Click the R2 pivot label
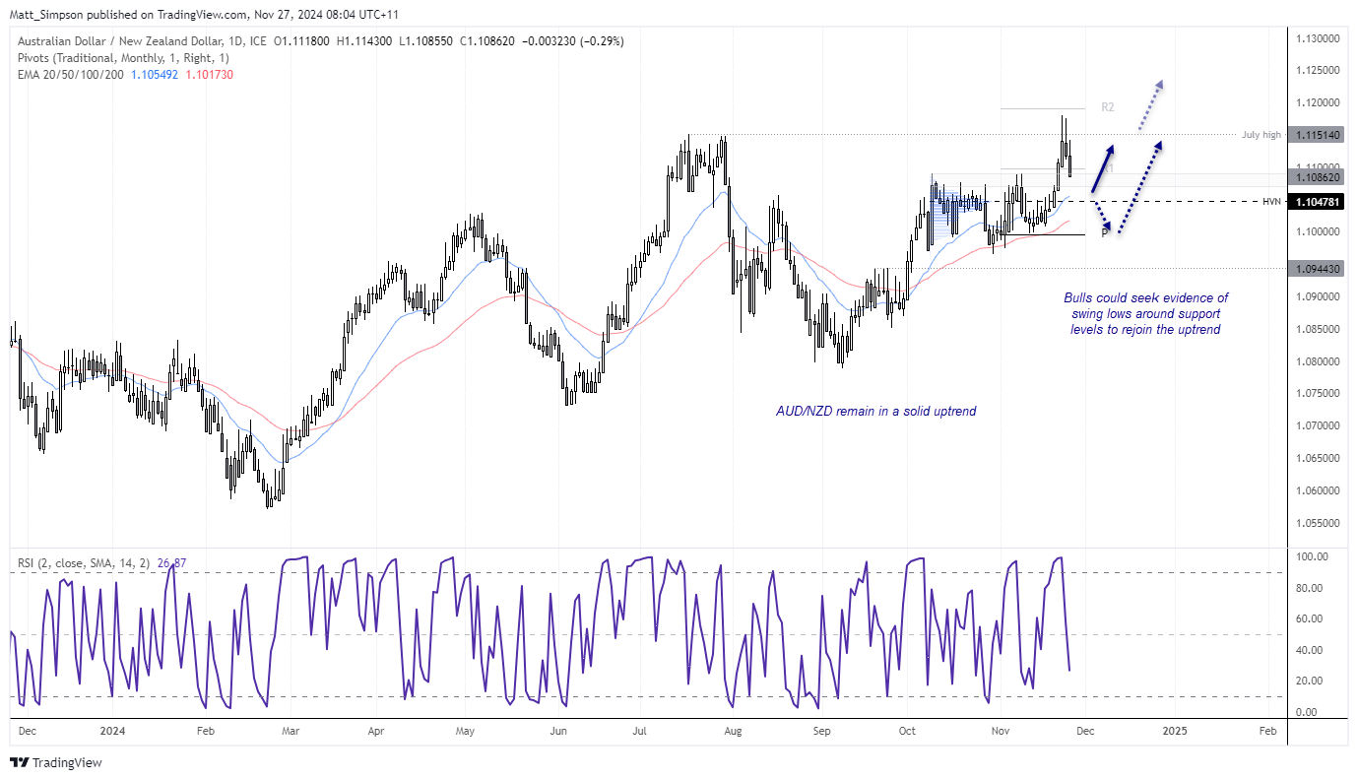1358x780 pixels. point(1107,106)
